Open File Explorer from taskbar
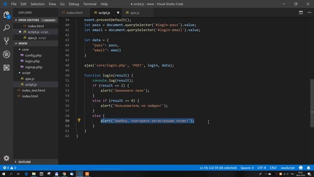314x177 pixels. [34, 174]
